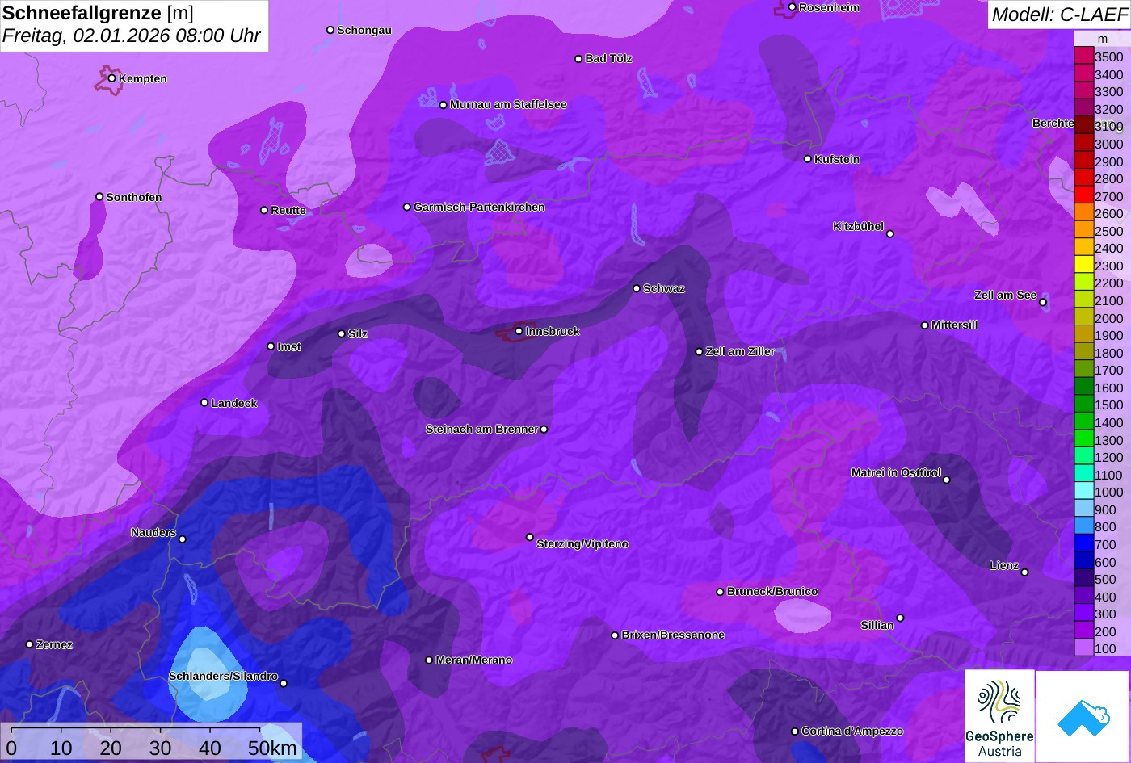Viewport: 1131px width, 763px height.
Task: Click the 'Schneefallgrenze [m]' map title
Action: point(98,13)
